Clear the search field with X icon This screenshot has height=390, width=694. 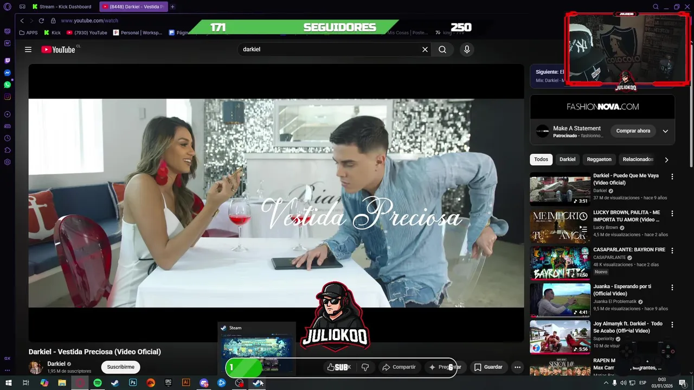(425, 49)
